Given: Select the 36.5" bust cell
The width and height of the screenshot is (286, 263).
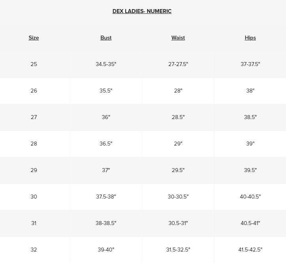Looking at the screenshot, I should coord(106,144).
